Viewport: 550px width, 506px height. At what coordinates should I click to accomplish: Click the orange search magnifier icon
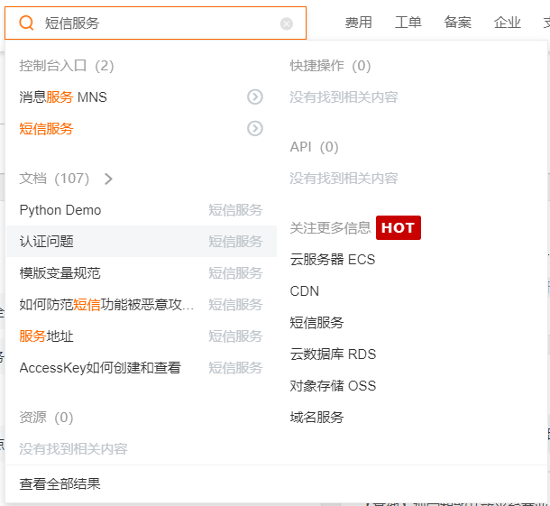pyautogui.click(x=26, y=23)
